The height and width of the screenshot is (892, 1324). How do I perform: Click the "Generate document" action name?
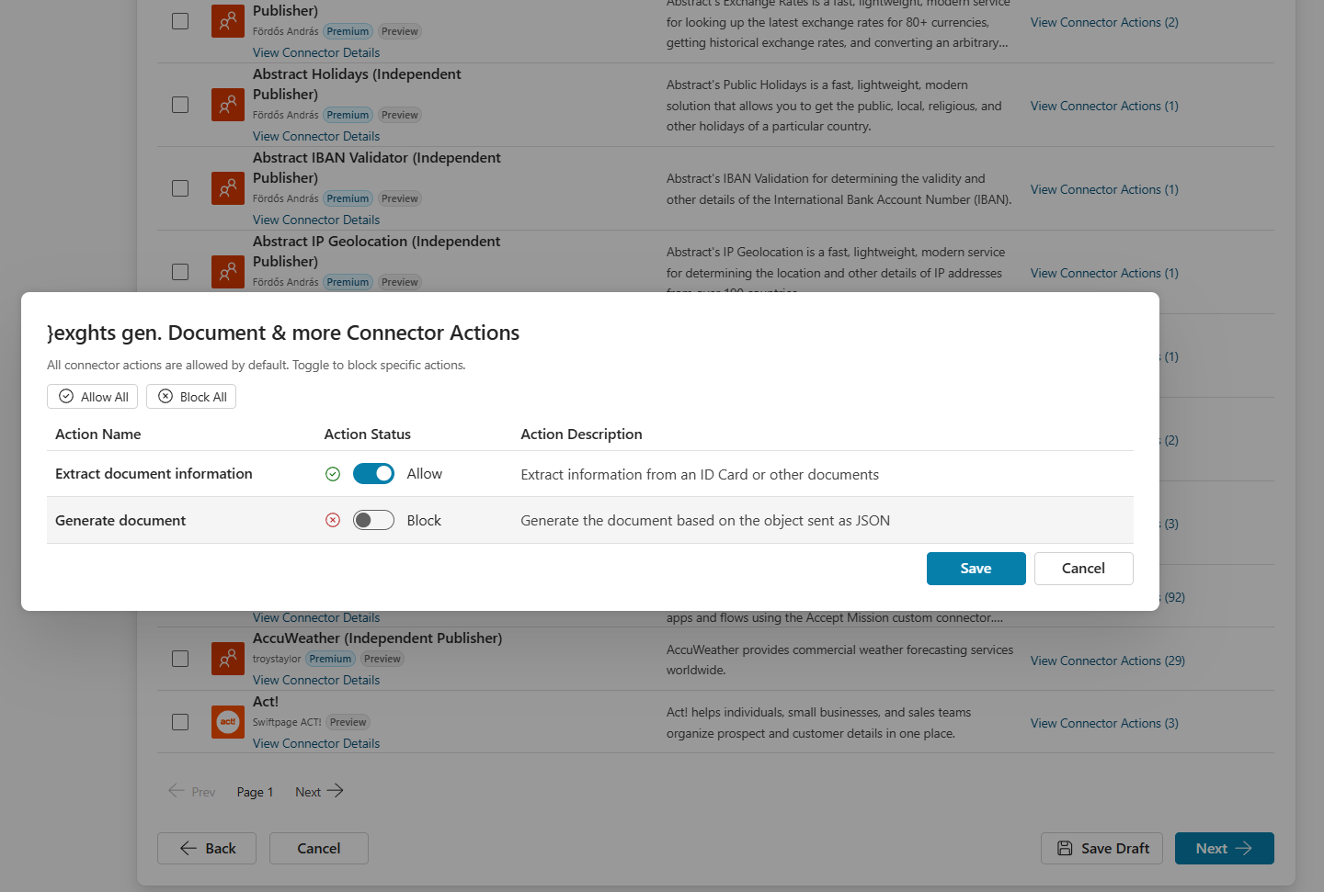click(120, 521)
